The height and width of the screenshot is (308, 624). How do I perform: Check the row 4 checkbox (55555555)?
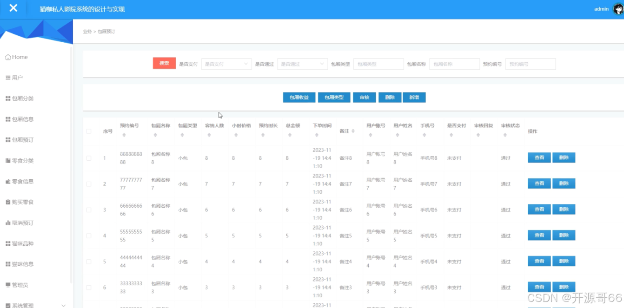point(89,236)
